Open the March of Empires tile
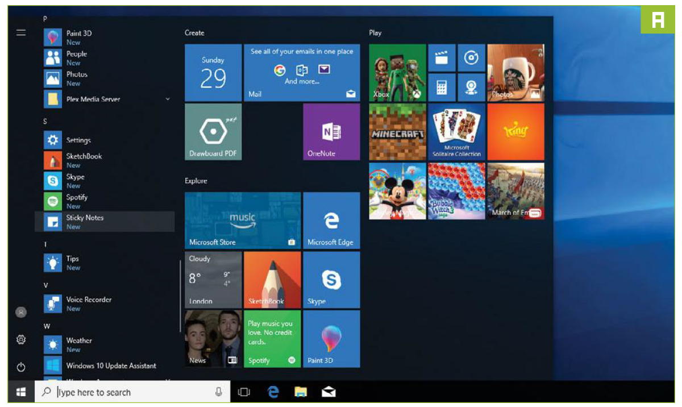This screenshot has width=682, height=407. 515,191
